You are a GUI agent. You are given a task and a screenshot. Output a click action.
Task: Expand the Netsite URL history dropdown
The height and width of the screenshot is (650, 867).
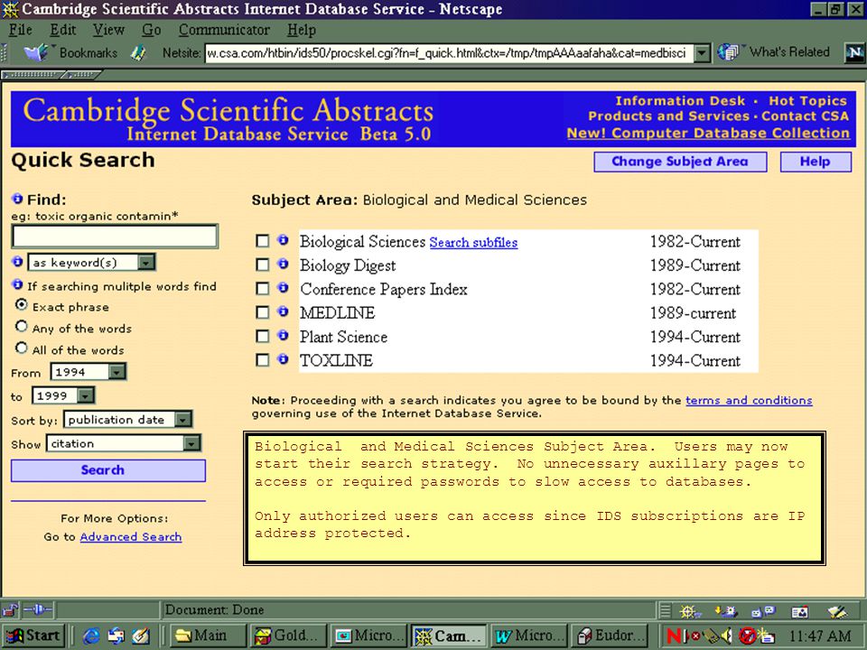tap(702, 53)
